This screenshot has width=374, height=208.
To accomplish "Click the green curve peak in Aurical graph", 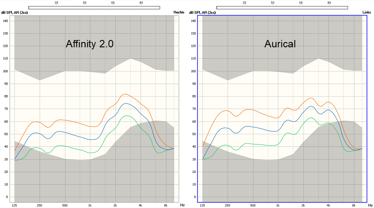I will (311, 117).
